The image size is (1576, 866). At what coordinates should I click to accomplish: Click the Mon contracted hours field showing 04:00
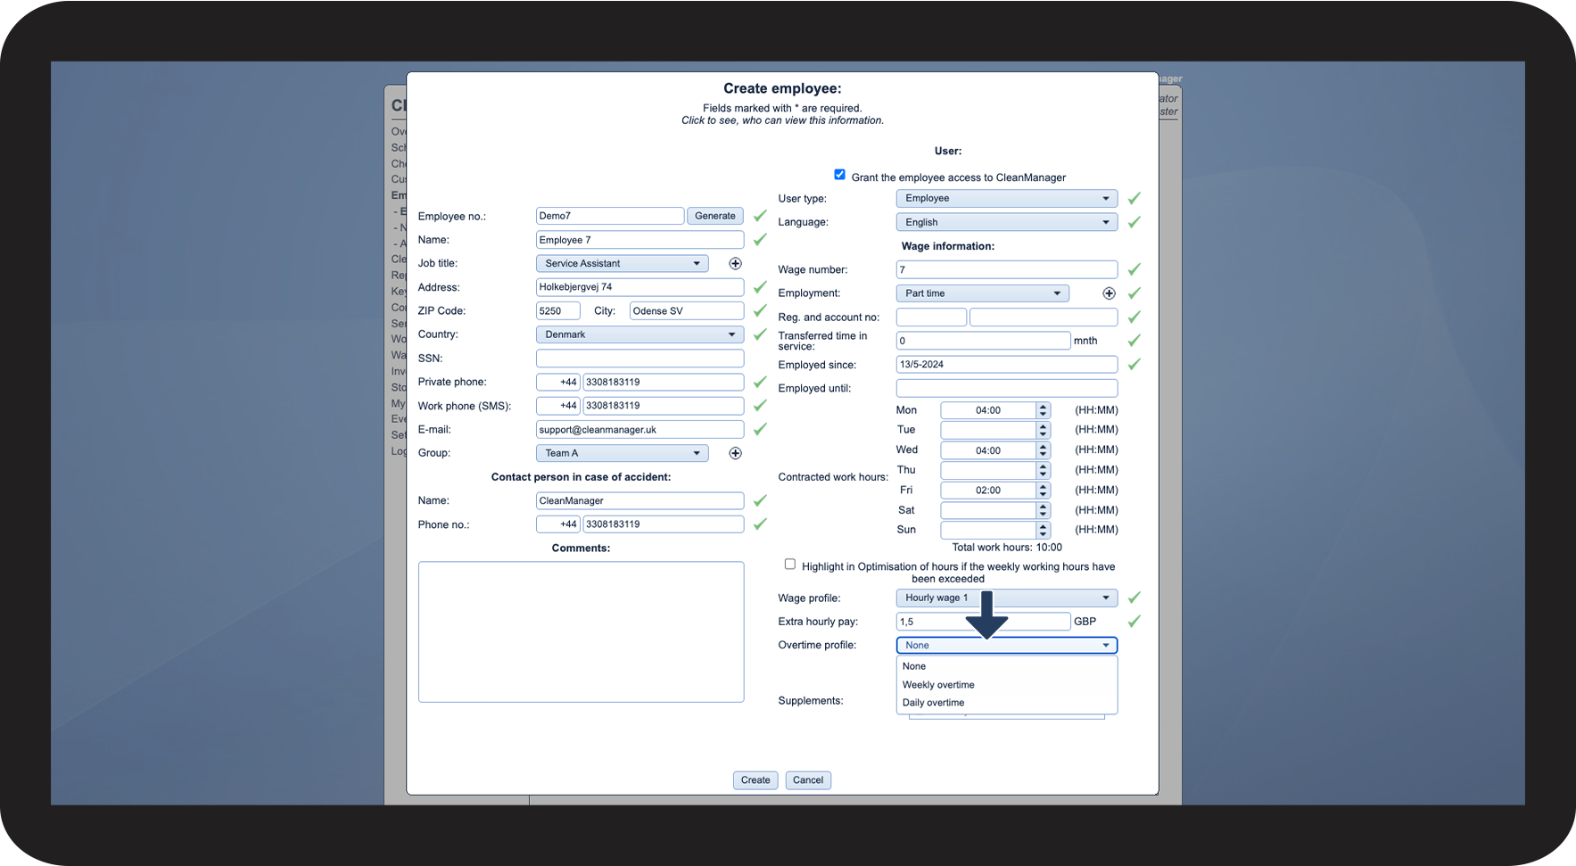(988, 410)
